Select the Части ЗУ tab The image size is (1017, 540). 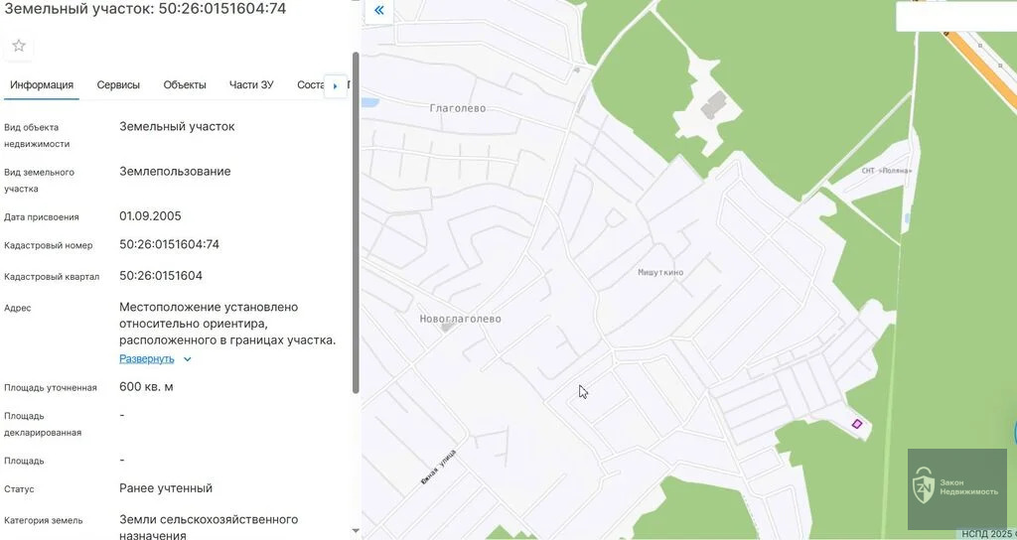[x=251, y=85]
